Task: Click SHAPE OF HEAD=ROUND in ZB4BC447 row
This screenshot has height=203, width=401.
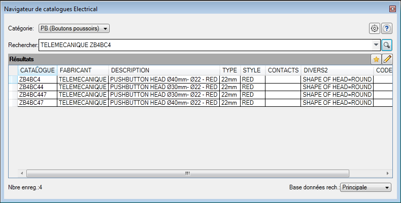Action: [337, 95]
